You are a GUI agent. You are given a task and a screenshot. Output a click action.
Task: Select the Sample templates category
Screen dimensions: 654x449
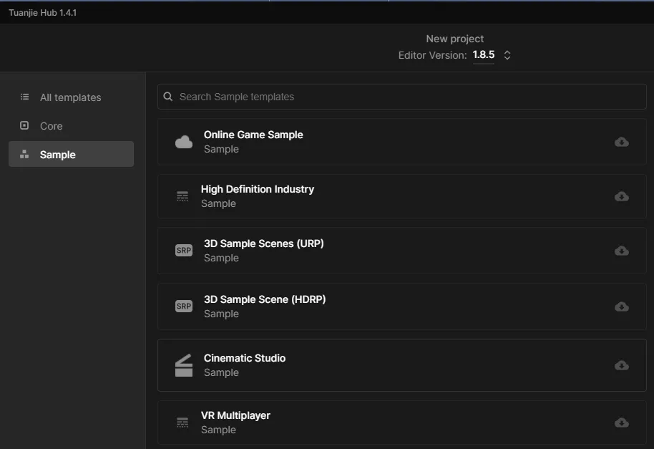tap(57, 155)
